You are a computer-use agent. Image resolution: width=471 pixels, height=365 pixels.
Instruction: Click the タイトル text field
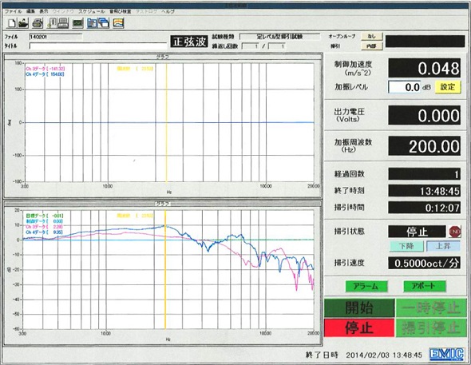tap(98, 46)
